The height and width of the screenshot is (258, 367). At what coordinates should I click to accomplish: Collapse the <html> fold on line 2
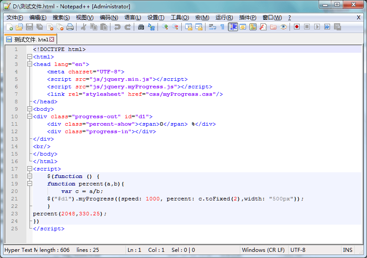point(29,57)
